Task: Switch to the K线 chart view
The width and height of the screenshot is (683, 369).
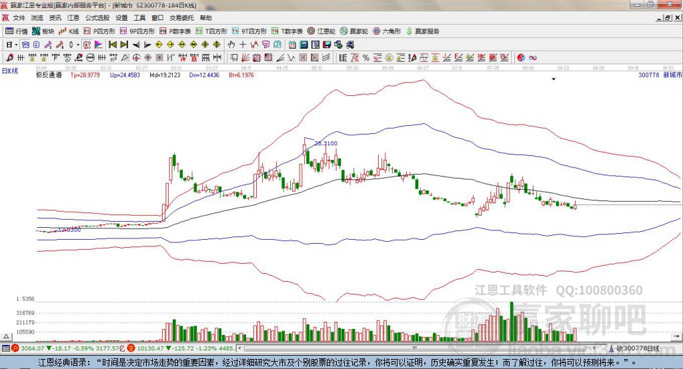Action: (69, 31)
